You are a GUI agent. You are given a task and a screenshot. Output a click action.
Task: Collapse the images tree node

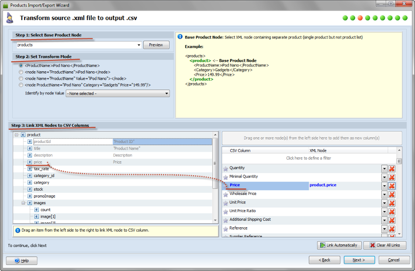(x=23, y=203)
